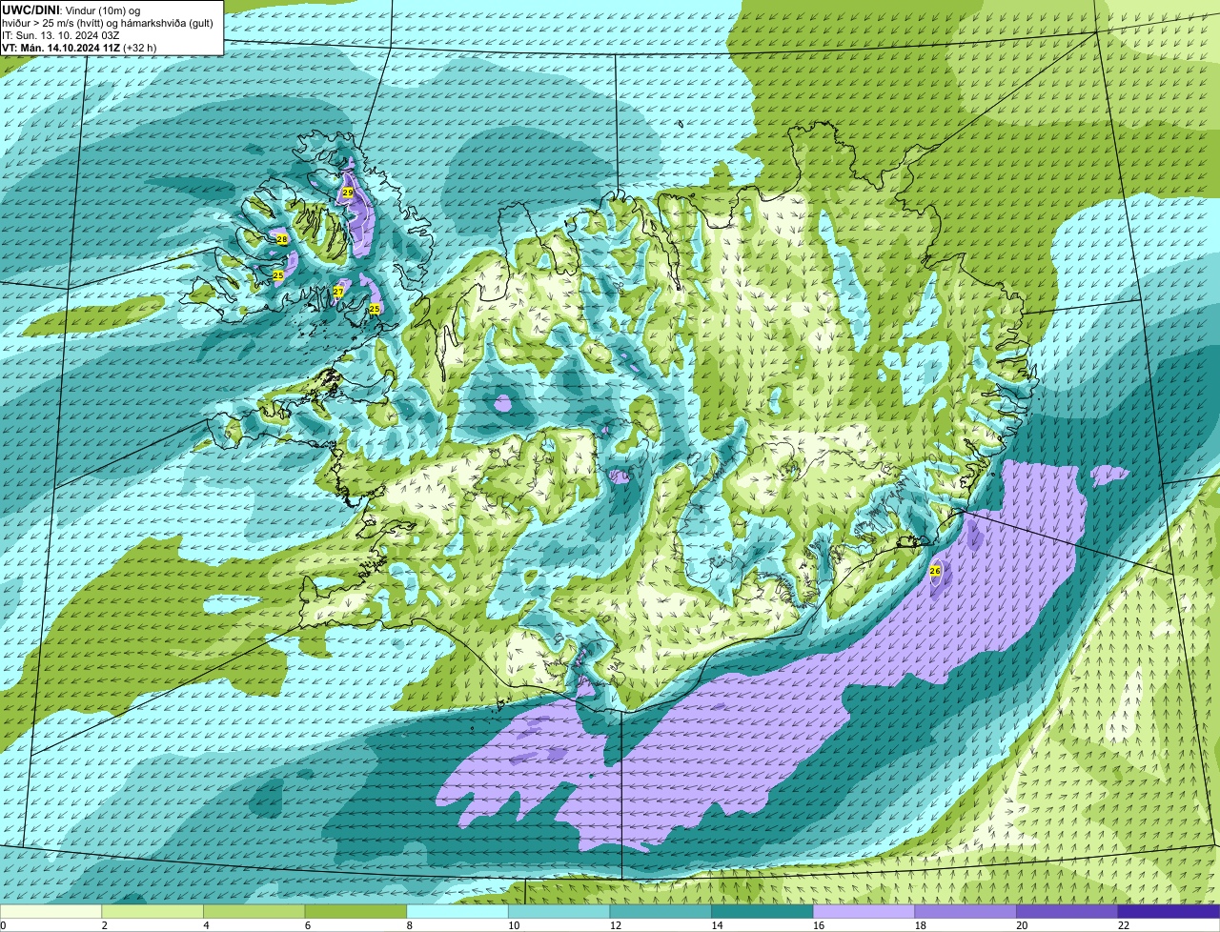
Task: Click the scale label "4"
Action: tap(206, 925)
